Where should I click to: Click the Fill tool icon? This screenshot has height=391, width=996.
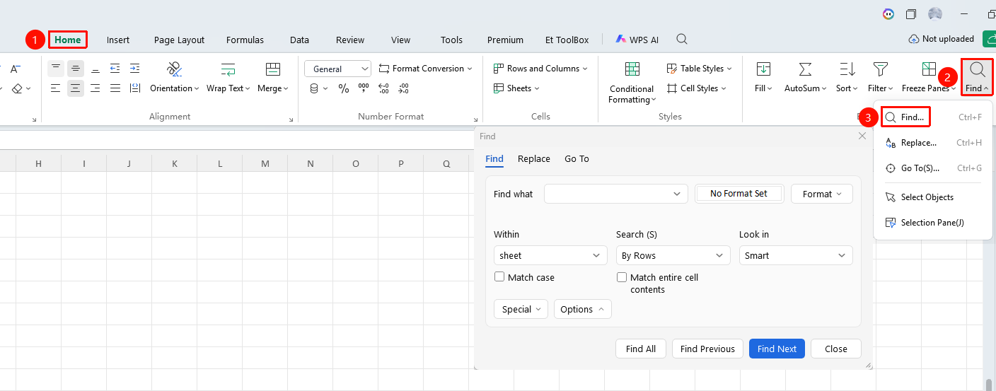coord(763,69)
